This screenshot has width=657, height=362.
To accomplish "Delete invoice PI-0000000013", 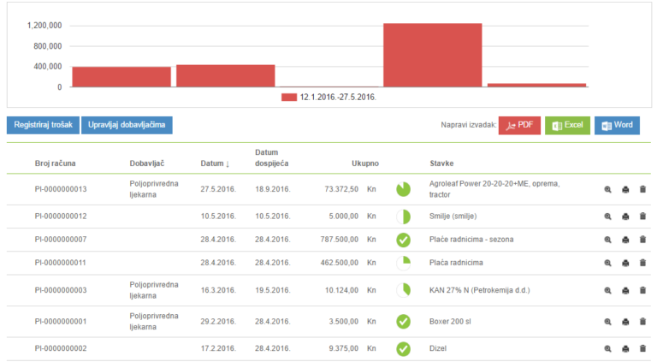I will [x=642, y=189].
